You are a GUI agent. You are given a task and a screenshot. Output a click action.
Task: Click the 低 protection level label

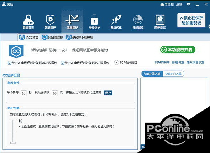click(20, 121)
